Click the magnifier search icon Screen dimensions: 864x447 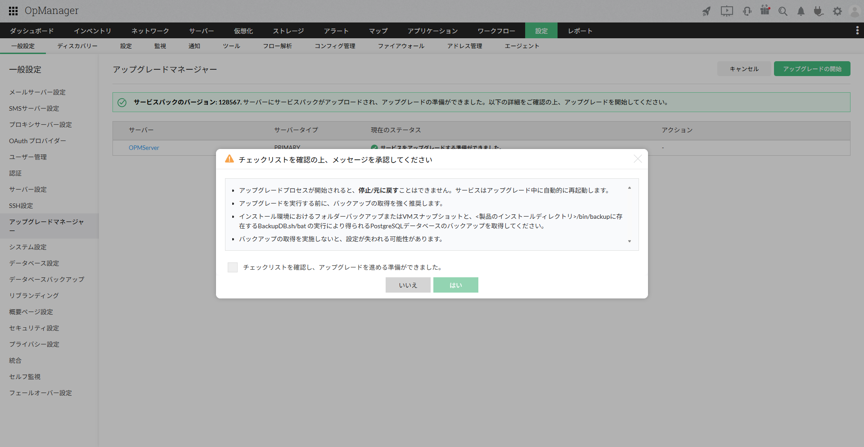coord(783,11)
